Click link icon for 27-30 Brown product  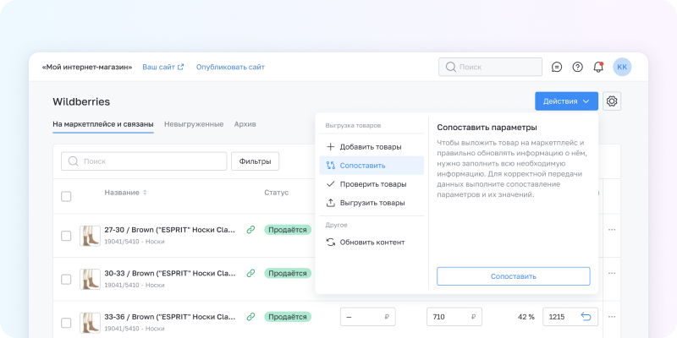[250, 229]
